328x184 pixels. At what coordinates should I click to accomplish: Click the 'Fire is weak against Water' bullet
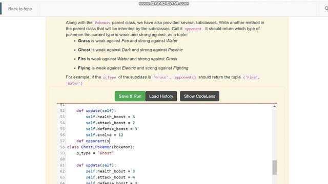pyautogui.click(x=128, y=59)
